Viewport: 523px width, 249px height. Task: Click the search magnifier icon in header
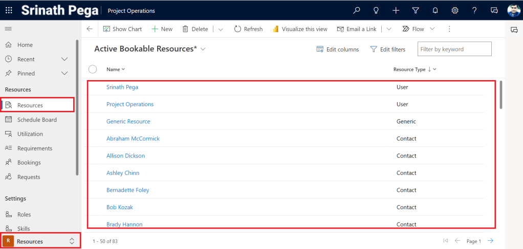point(357,10)
